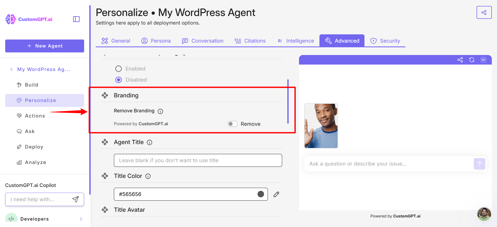The height and width of the screenshot is (227, 497).
Task: Open the Conversation tab
Action: click(203, 41)
